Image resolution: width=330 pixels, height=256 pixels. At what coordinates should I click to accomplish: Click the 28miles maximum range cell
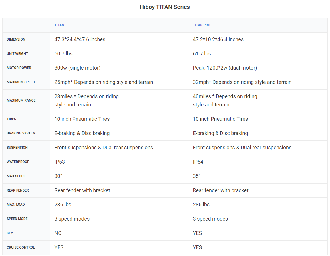[x=86, y=100]
